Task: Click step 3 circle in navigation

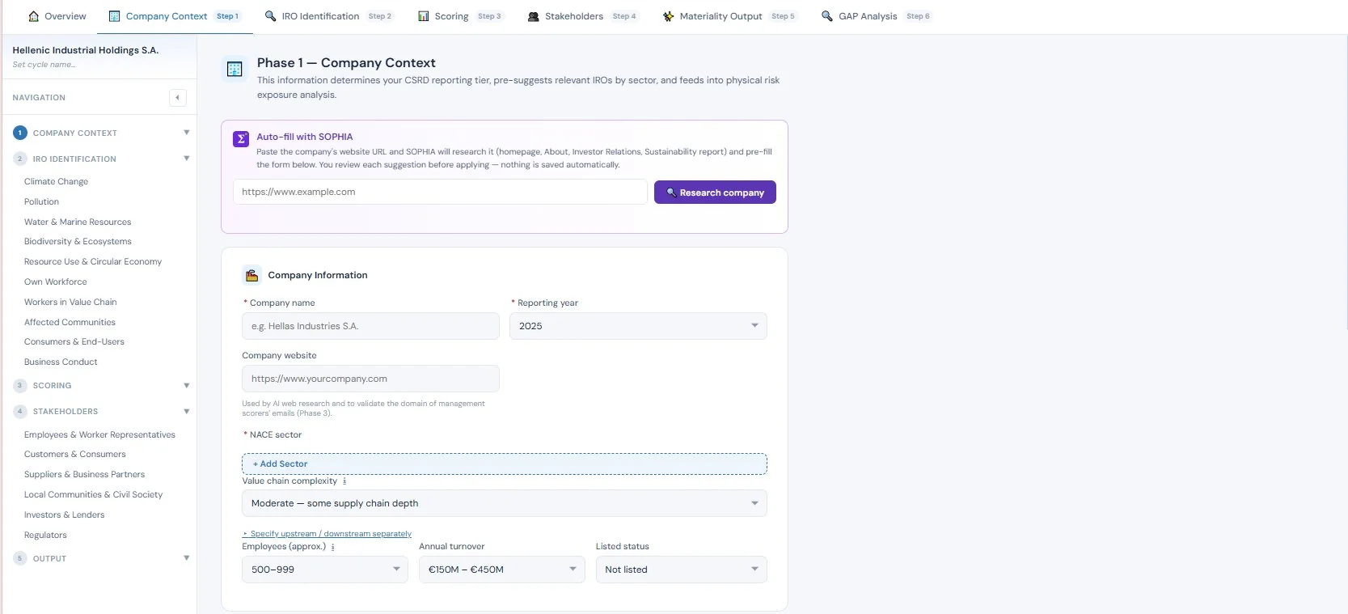Action: click(x=20, y=386)
